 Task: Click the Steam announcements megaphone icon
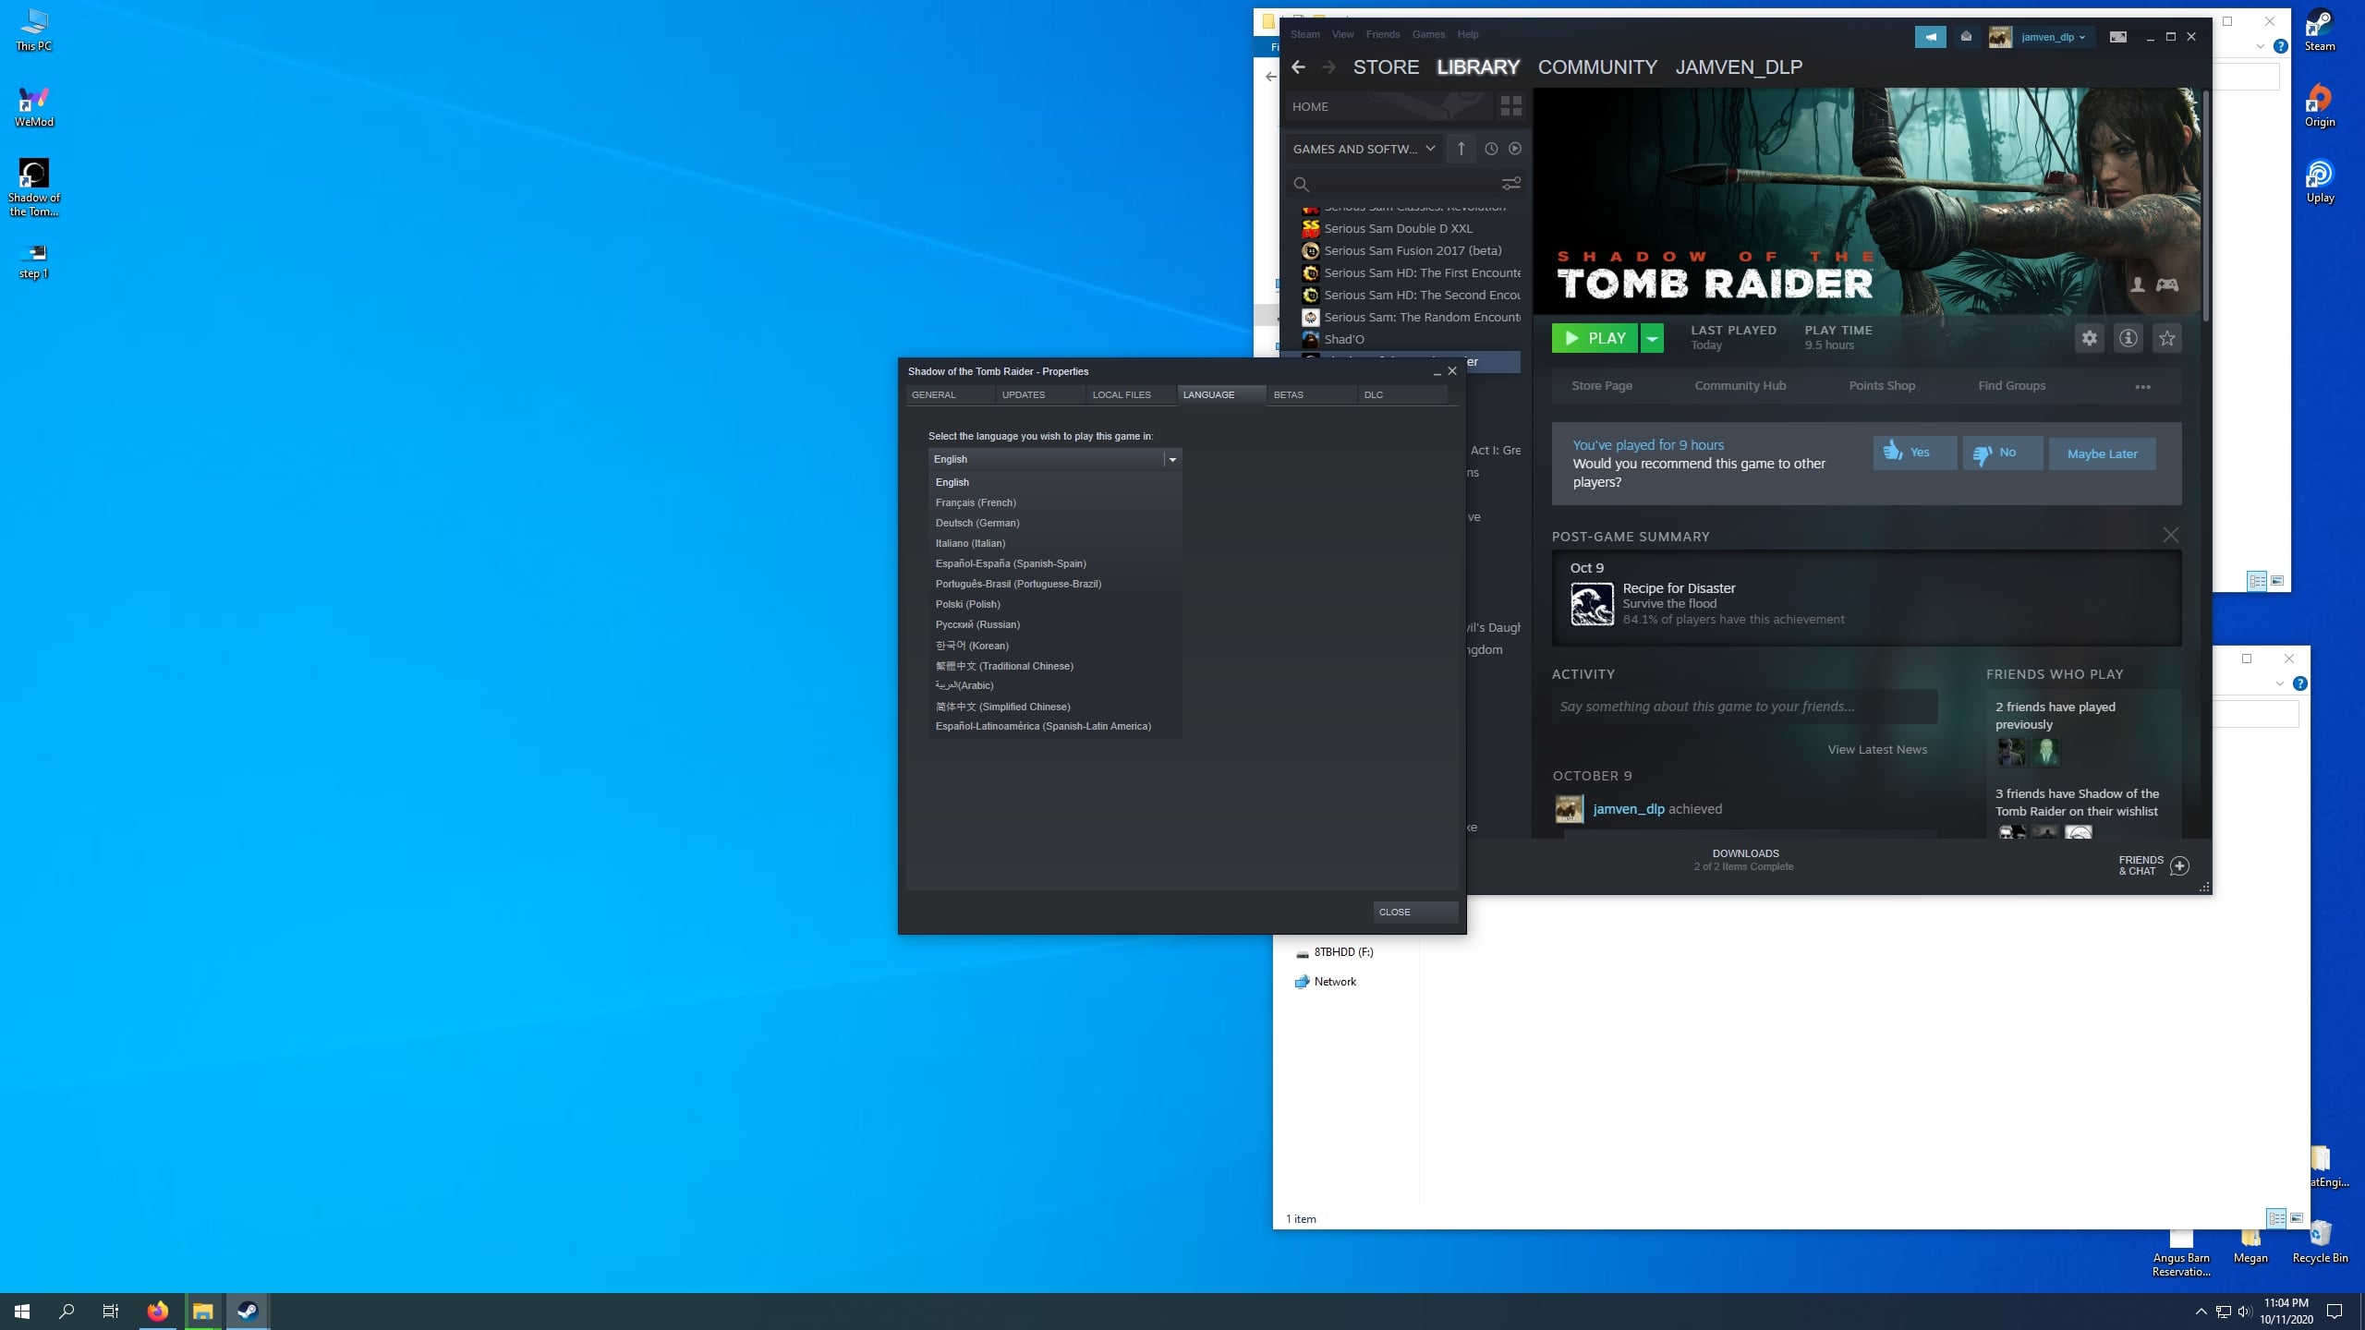pos(1930,37)
